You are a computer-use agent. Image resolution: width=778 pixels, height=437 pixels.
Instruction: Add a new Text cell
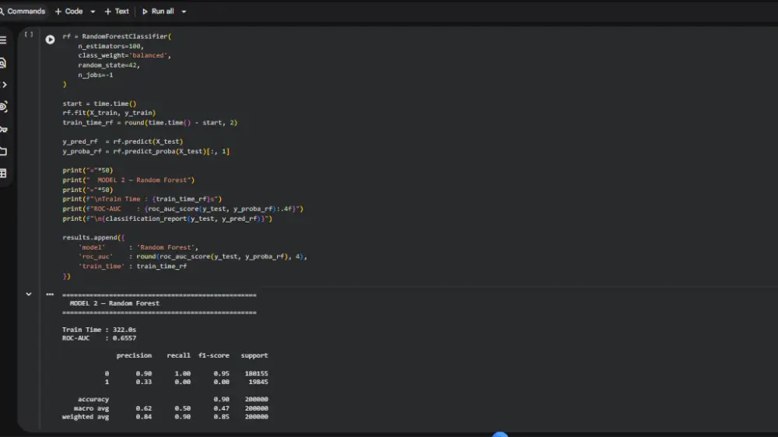[117, 11]
